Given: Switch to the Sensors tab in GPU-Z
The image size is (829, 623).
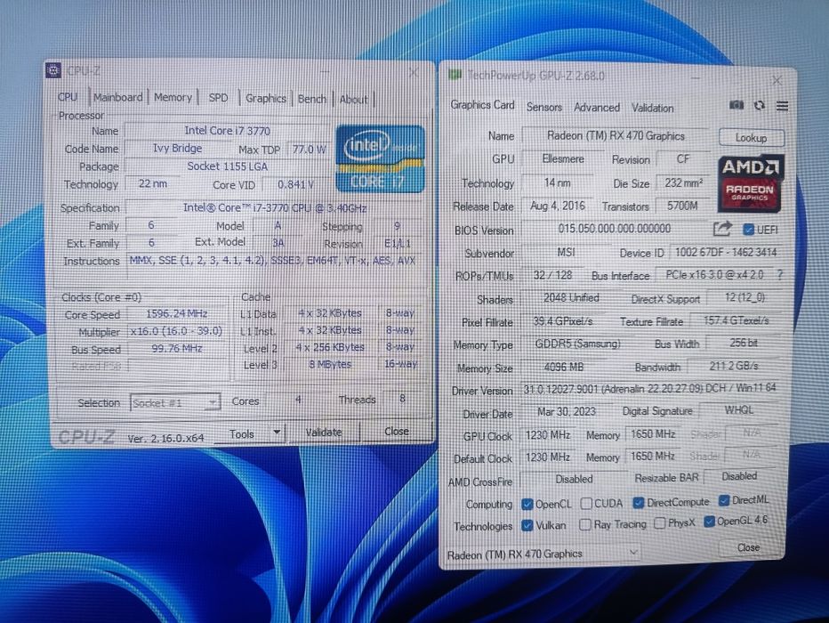Looking at the screenshot, I should pyautogui.click(x=544, y=108).
